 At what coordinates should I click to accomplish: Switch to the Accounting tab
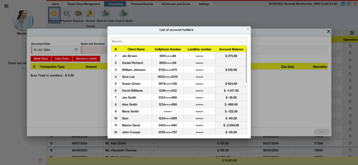pos(115,4)
